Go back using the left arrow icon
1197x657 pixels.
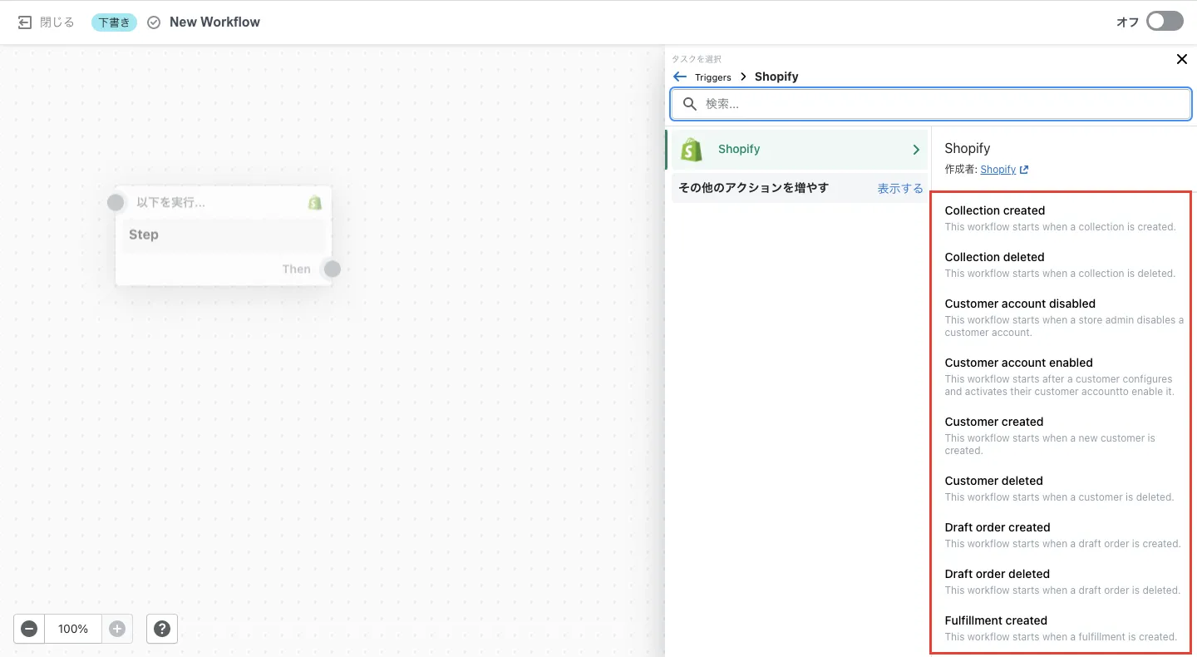[680, 77]
